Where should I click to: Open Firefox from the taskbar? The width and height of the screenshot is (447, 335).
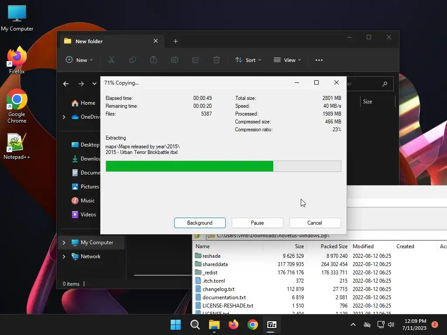234,325
